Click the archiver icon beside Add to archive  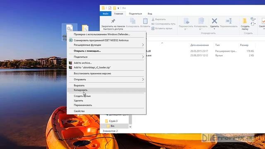(71, 63)
